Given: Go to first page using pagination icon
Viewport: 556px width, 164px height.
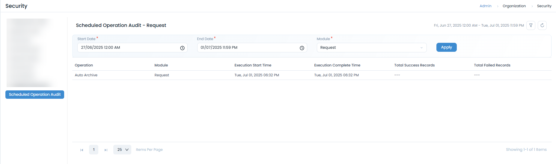Looking at the screenshot, I should click(x=82, y=150).
